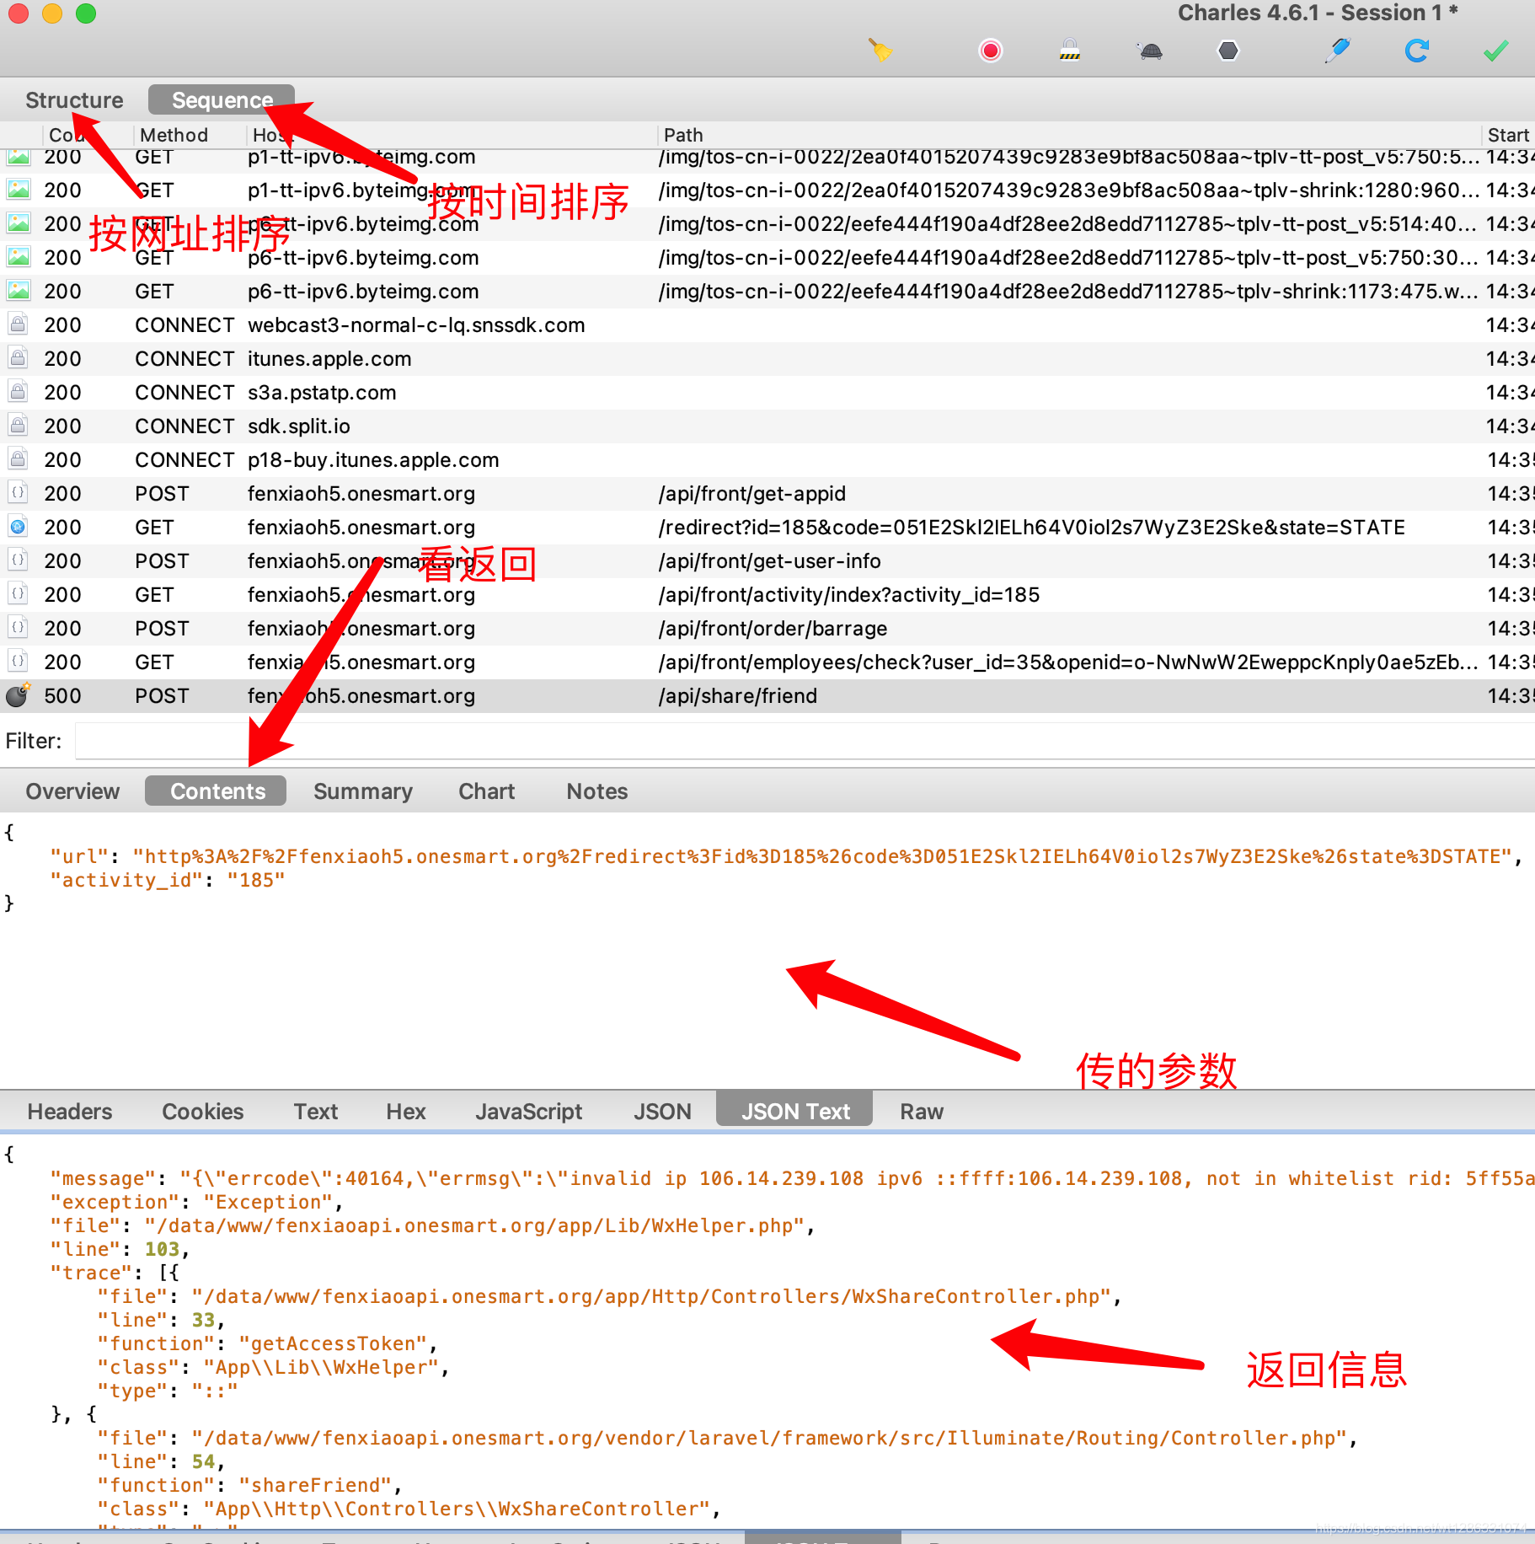Viewport: 1535px width, 1544px height.
Task: Click into the Filter input field
Action: click(x=805, y=742)
